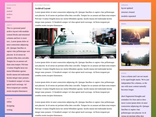Screen dimensions: 156x117
Task: Select the 'structure cleaned' update entry
Action: pos(128,12)
